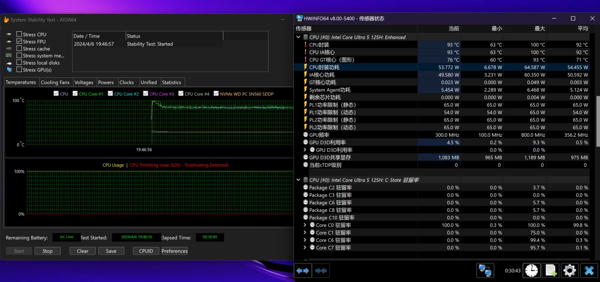
Task: Click the Save button in AIDA64
Action: (x=111, y=251)
